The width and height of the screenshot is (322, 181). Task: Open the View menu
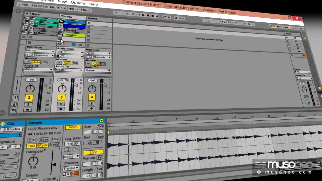pyautogui.click(x=62, y=2)
